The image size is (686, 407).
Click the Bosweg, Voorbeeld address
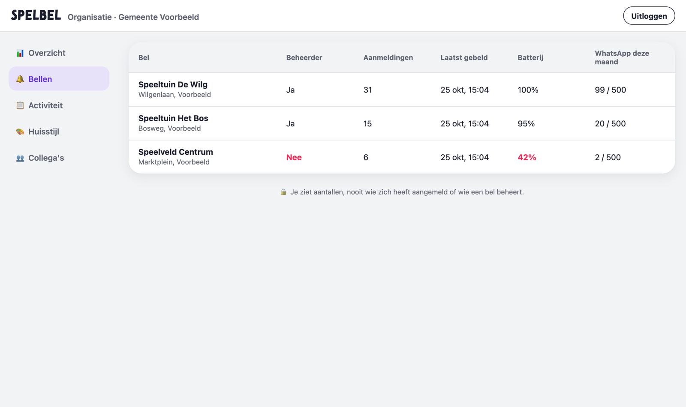point(169,129)
